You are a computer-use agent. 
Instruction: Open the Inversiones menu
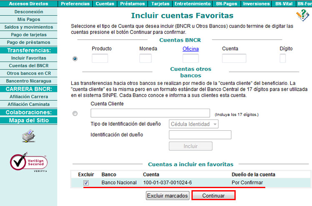256,4
